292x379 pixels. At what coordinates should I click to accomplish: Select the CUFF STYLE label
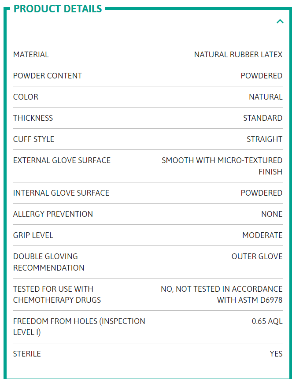pyautogui.click(x=34, y=139)
